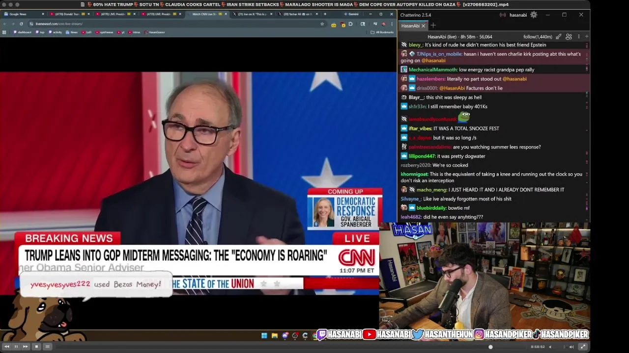Open the browser apps grid icon
Viewport: 629px width, 353px height.
tap(4, 32)
